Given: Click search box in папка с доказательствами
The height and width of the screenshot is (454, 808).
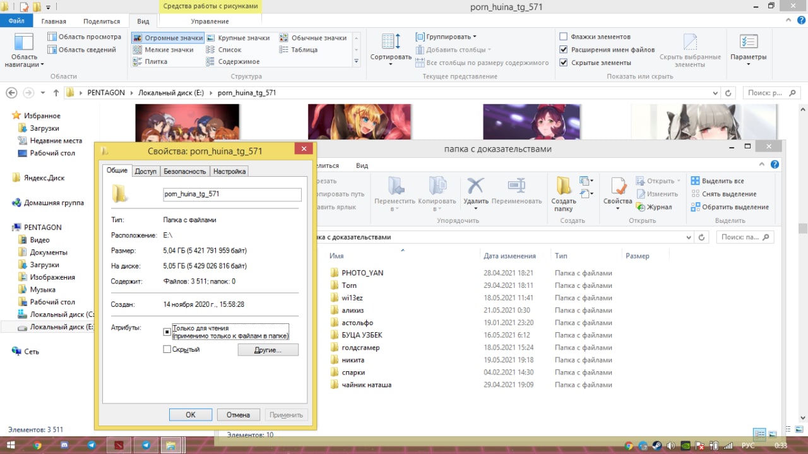Looking at the screenshot, I should click(x=744, y=237).
